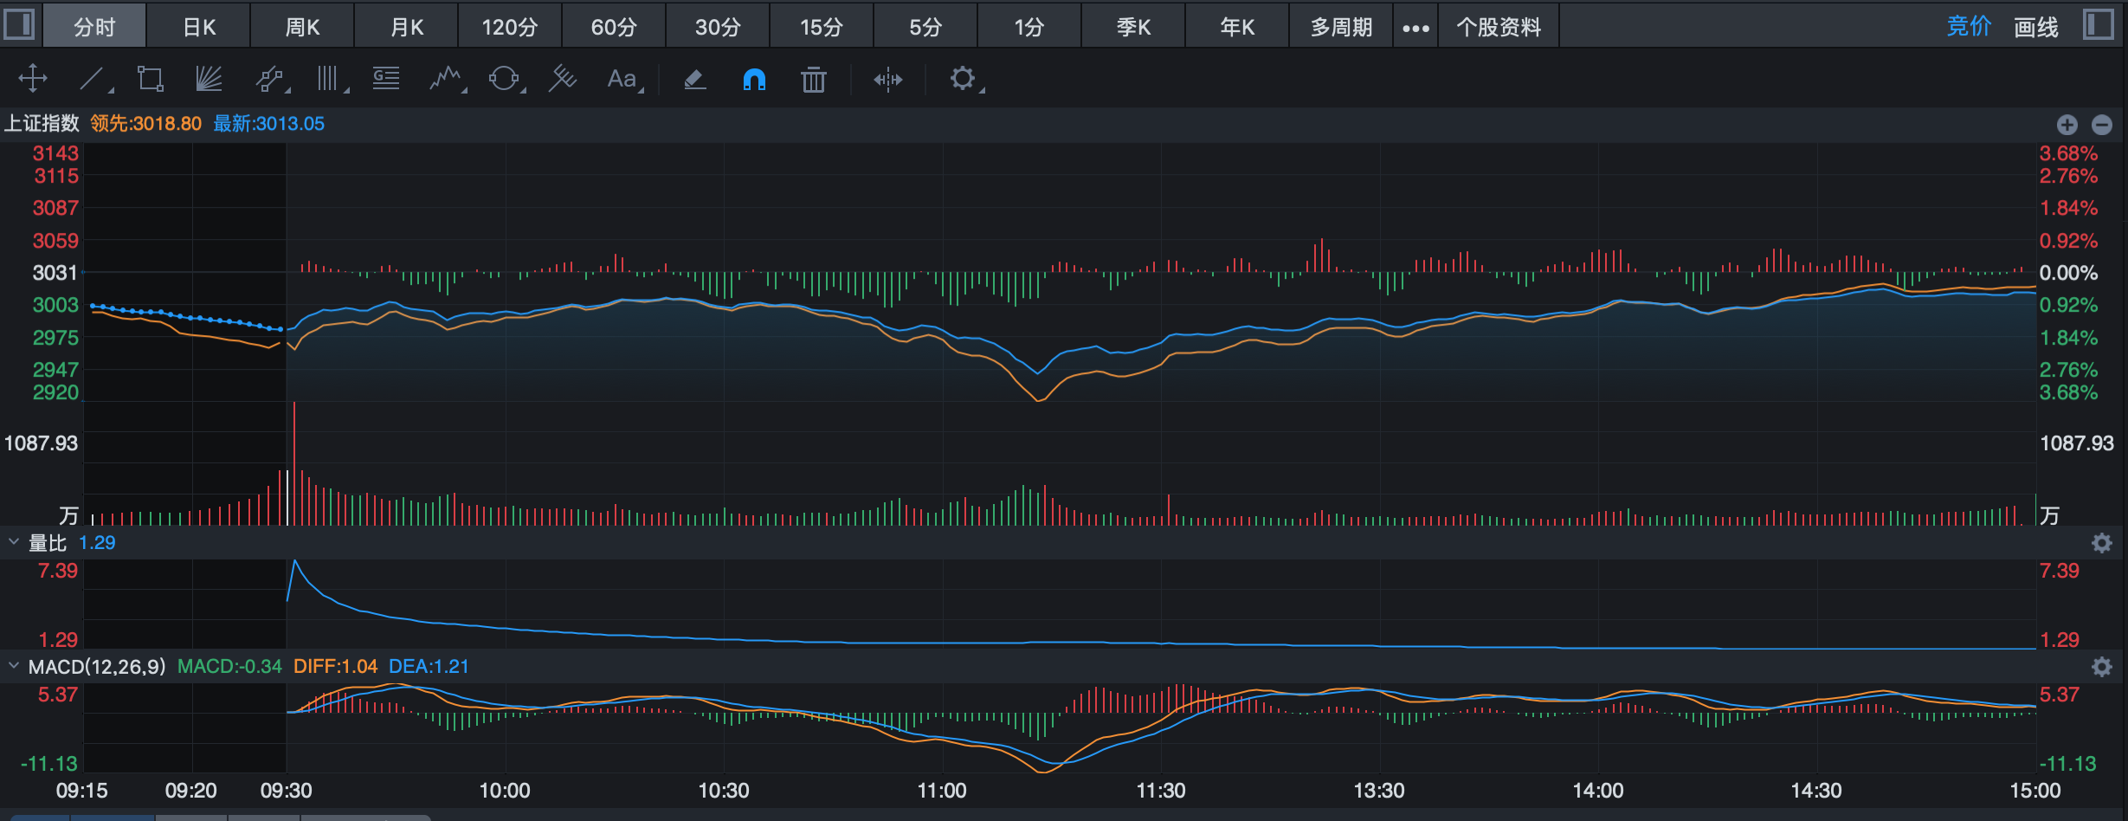The height and width of the screenshot is (821, 2128).
Task: Switch to 年K tab
Action: click(x=1237, y=27)
